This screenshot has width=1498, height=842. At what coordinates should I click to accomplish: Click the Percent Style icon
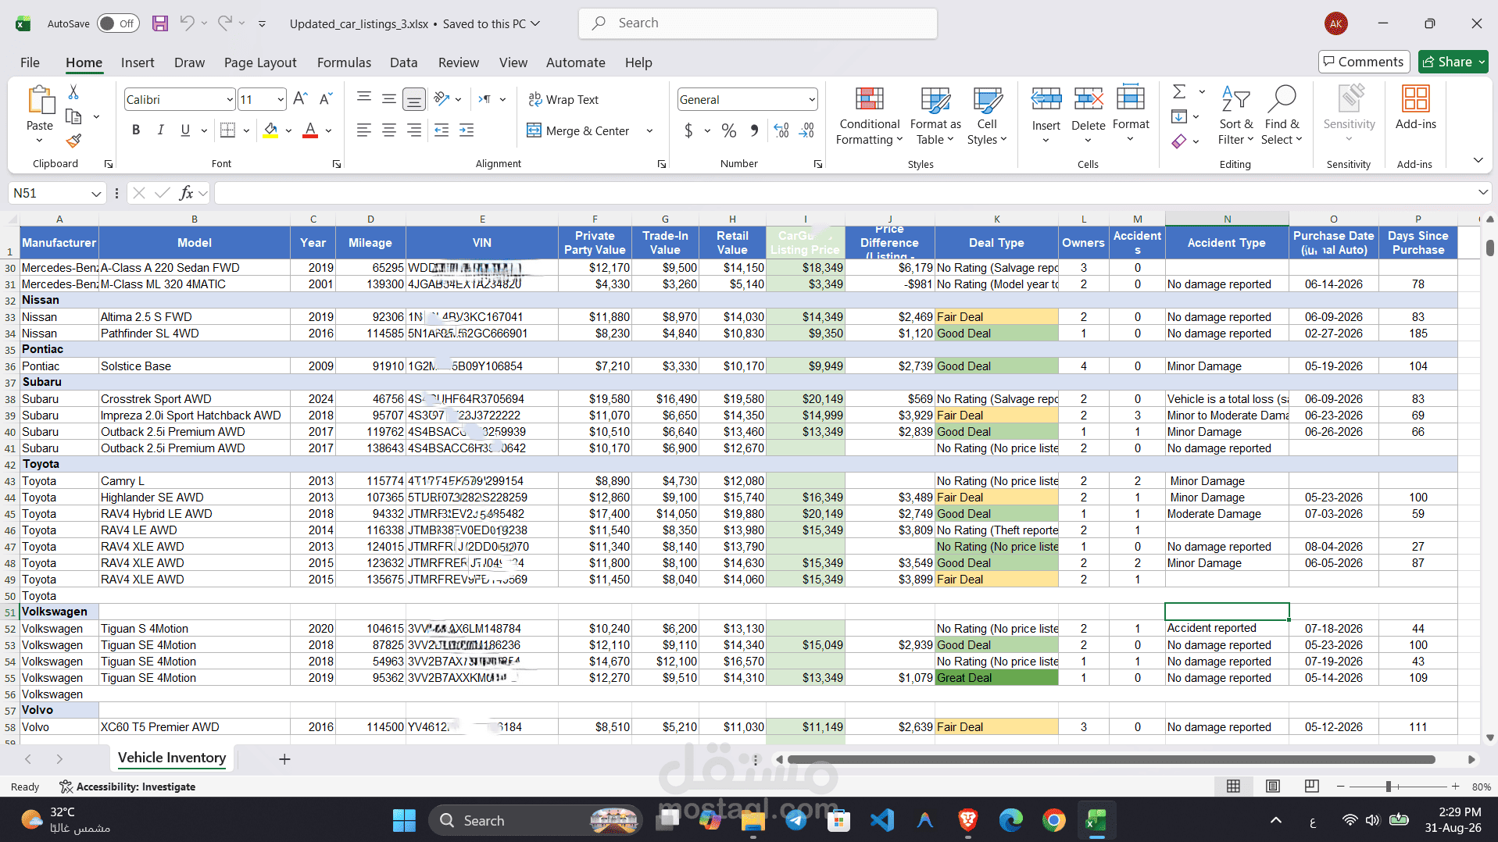click(x=729, y=130)
